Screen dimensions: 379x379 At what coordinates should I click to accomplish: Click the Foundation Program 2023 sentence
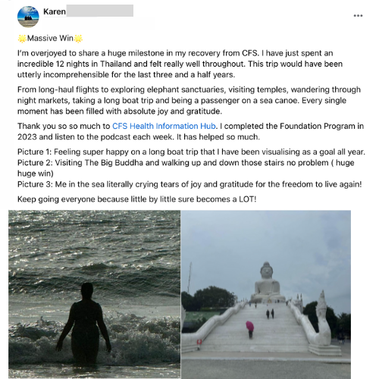point(190,131)
